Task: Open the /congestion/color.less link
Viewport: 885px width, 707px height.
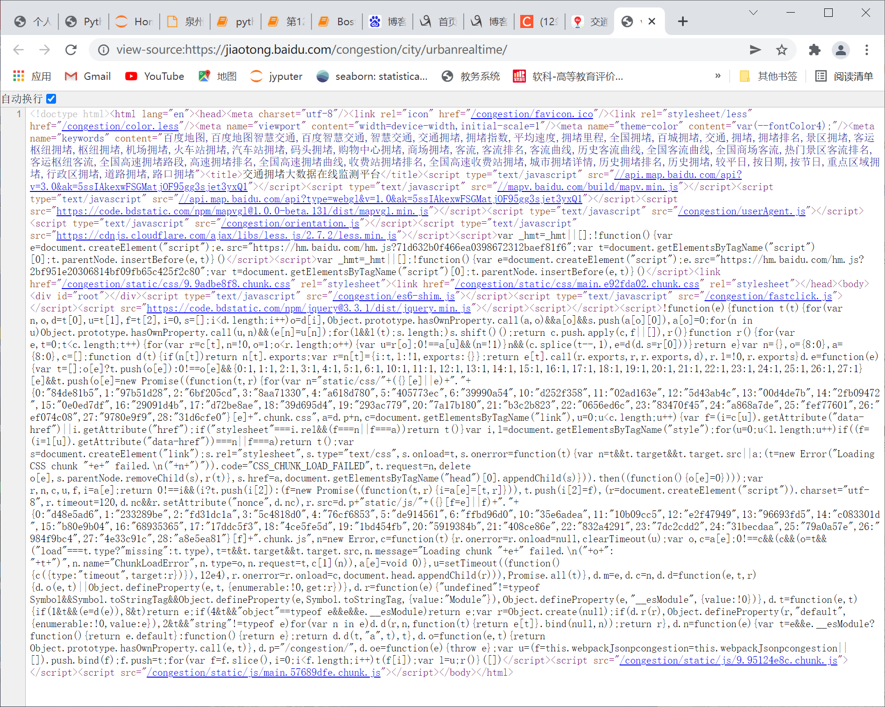Action: point(120,126)
